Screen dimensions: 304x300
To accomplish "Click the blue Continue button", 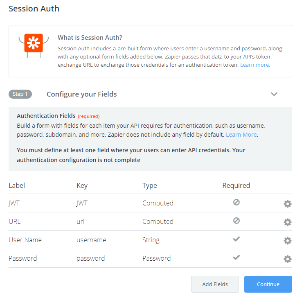I will pyautogui.click(x=268, y=284).
